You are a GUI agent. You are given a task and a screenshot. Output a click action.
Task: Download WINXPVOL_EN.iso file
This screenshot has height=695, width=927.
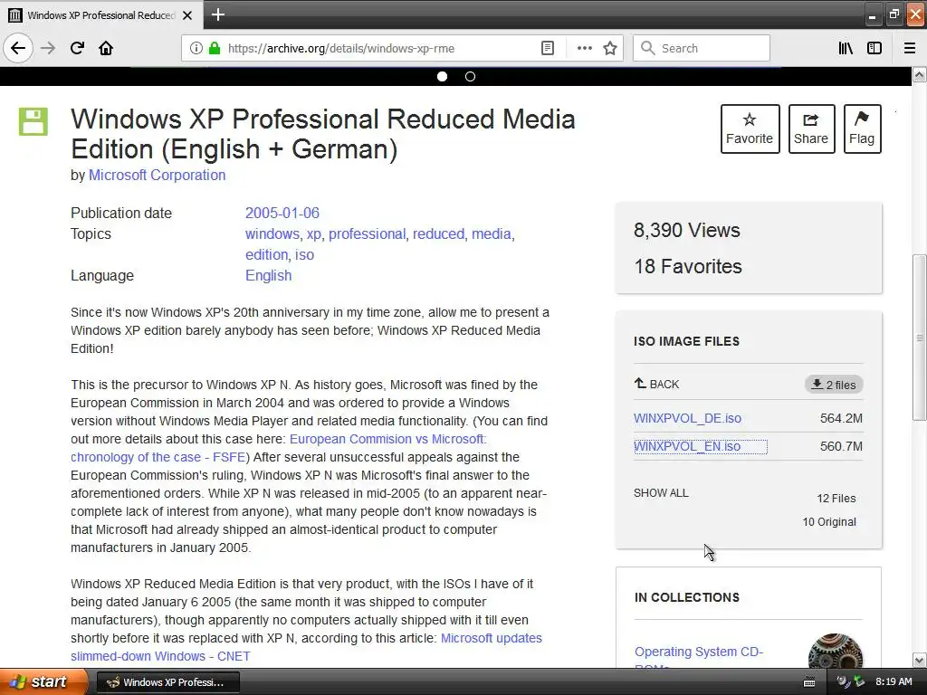[x=688, y=446]
